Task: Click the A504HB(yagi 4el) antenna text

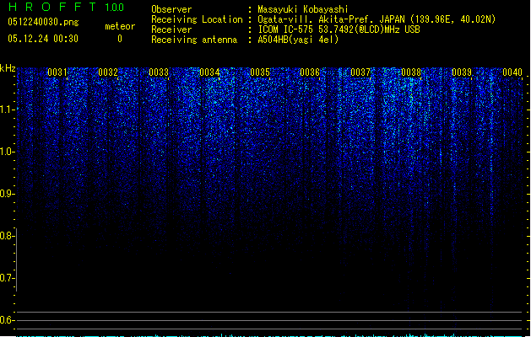Action: point(298,40)
